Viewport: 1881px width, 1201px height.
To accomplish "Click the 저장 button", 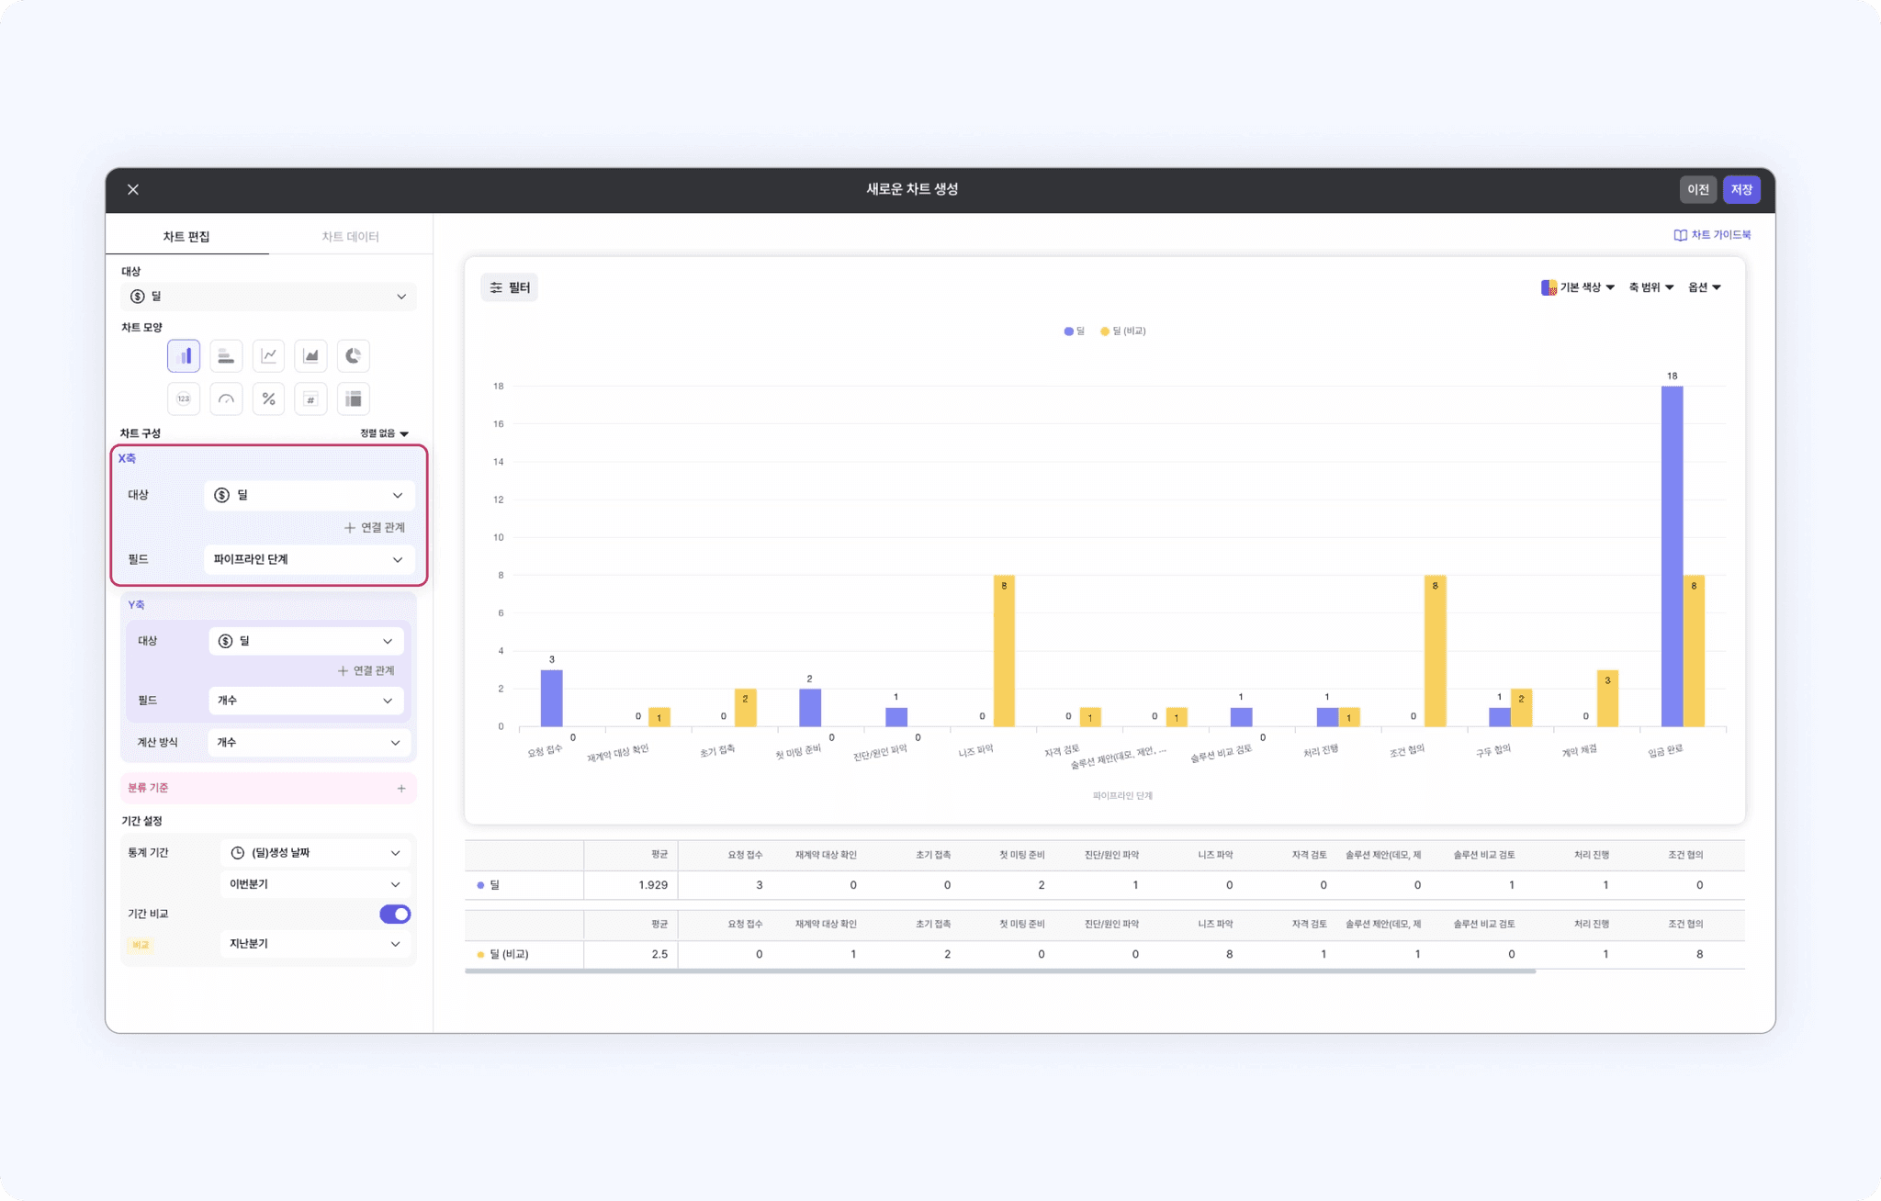I will point(1741,189).
